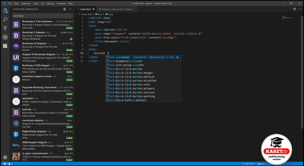Select the bs3-container suggestion
The height and width of the screenshot is (166, 304).
[x=143, y=57]
